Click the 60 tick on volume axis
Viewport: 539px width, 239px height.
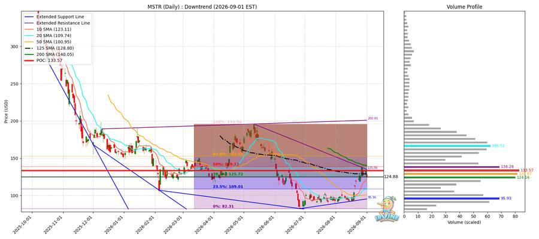point(487,216)
